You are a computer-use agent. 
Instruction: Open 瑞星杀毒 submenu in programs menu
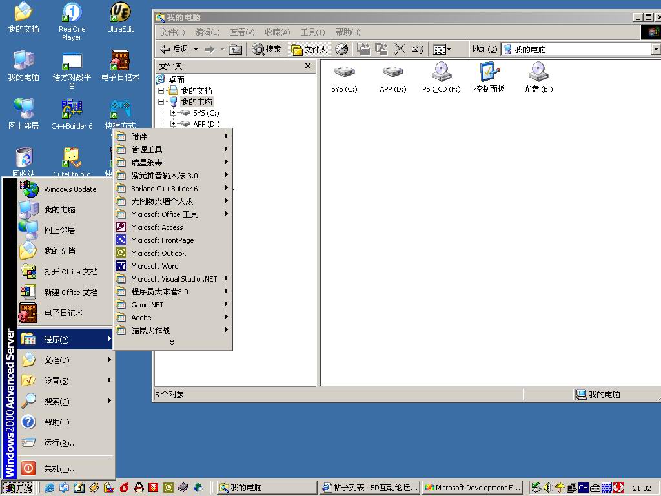[x=173, y=162]
